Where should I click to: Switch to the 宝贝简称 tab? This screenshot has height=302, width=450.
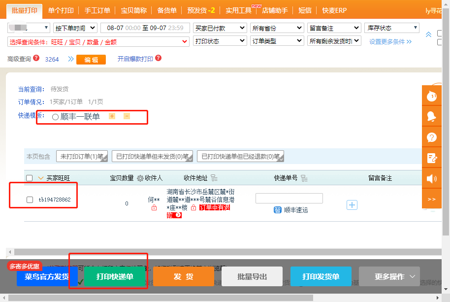[x=133, y=11]
